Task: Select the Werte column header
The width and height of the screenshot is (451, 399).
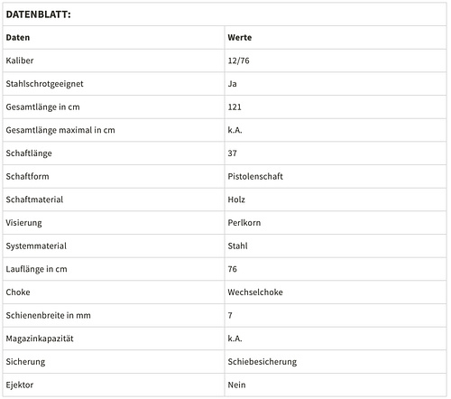Action: point(240,38)
